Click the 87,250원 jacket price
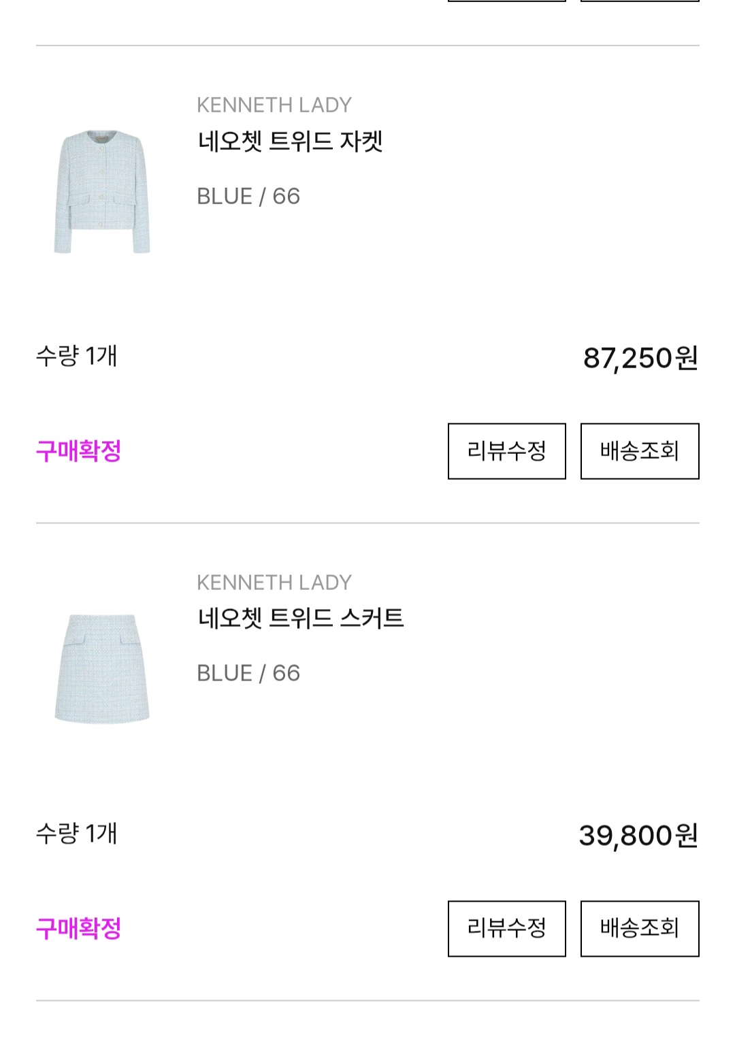This screenshot has height=1052, width=735. (640, 358)
